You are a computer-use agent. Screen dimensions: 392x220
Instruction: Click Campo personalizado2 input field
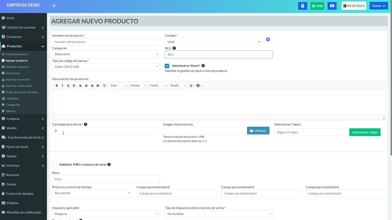pos(176,193)
